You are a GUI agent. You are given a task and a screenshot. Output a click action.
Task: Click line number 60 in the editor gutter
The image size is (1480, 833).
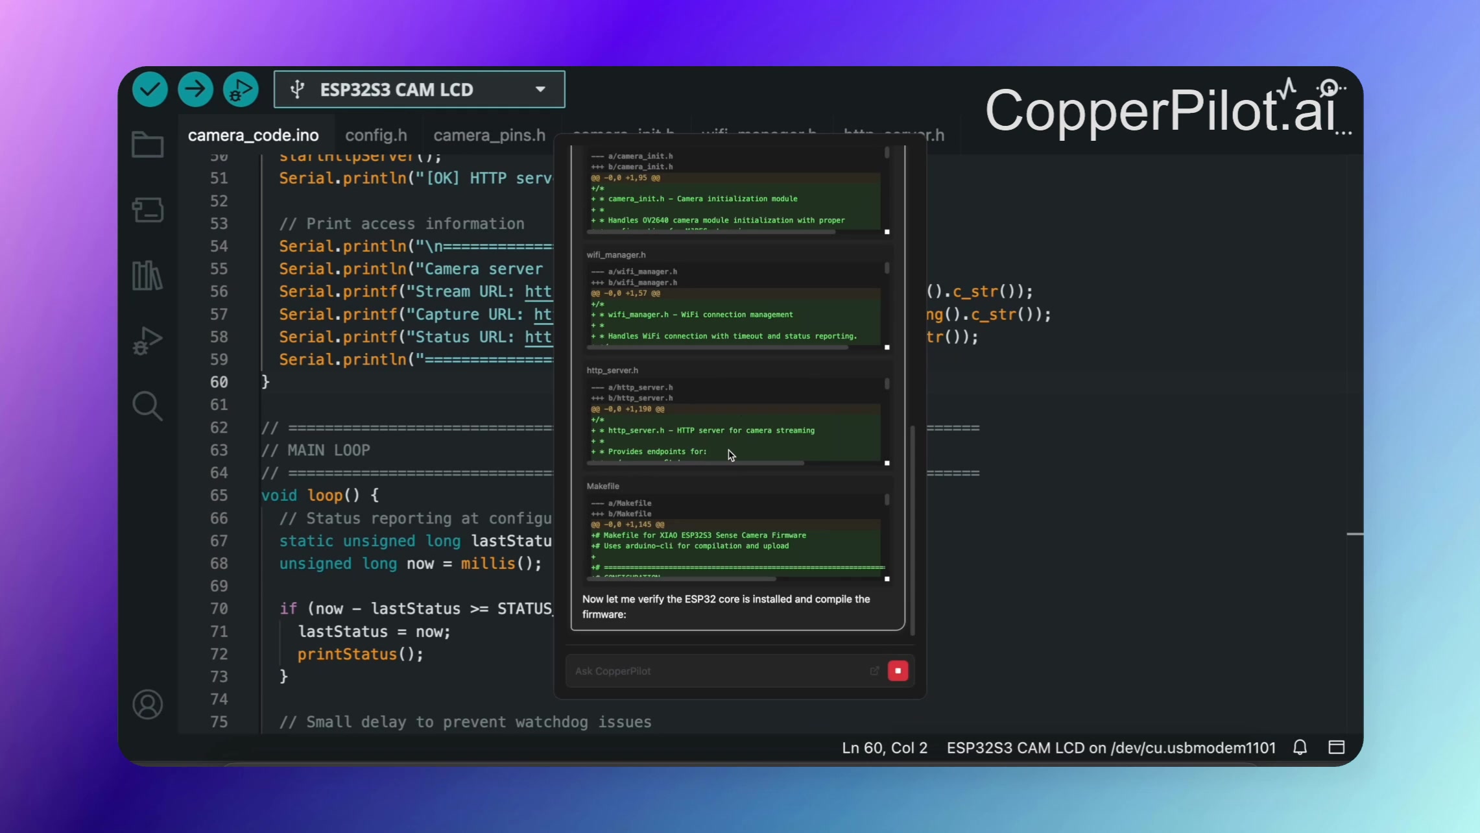click(x=219, y=382)
